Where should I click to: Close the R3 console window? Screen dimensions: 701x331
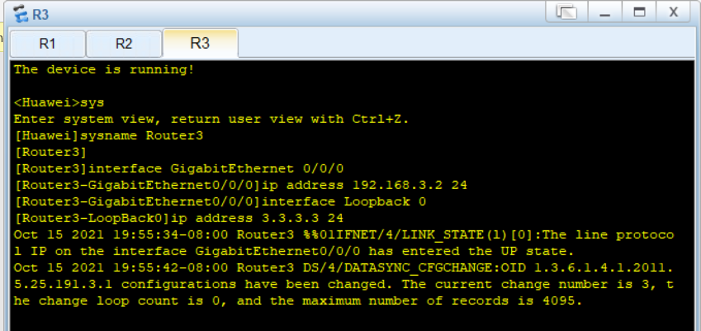(x=673, y=12)
